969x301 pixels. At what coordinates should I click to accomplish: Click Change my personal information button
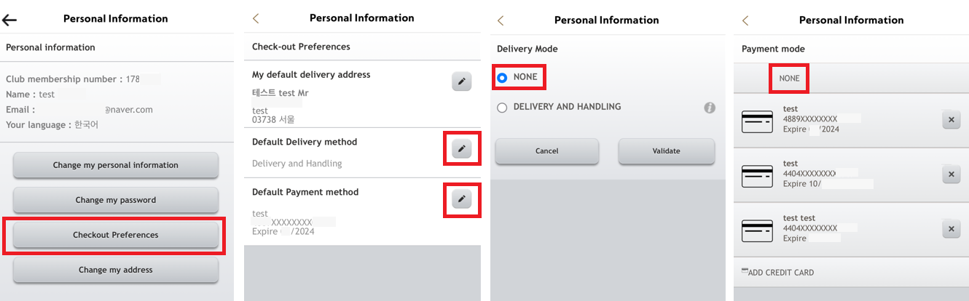pos(116,165)
